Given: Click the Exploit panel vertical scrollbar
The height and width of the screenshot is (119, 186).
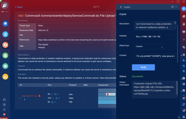Looking at the screenshot, I should click(x=178, y=44).
